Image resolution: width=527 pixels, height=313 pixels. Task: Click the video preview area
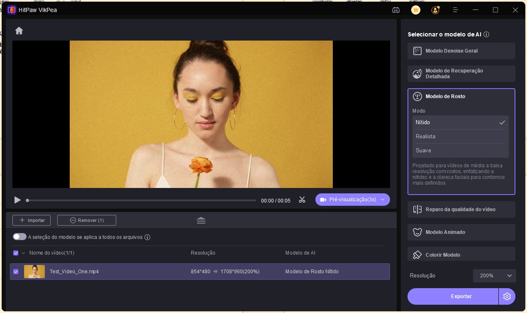(201, 114)
